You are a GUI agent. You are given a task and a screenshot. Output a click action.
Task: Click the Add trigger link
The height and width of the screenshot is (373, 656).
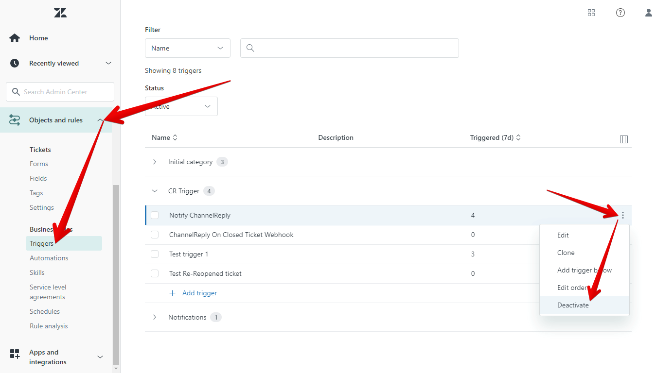(199, 293)
